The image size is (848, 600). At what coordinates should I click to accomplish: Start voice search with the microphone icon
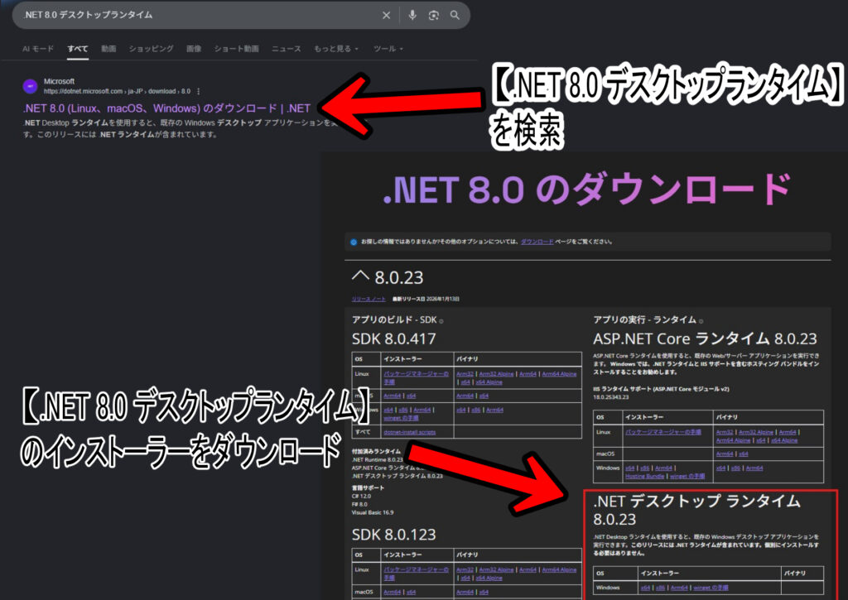tap(412, 15)
